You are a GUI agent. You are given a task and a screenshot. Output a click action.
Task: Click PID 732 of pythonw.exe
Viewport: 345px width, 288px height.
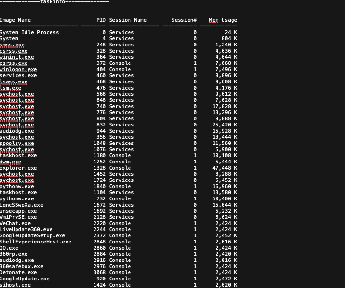[x=101, y=198]
